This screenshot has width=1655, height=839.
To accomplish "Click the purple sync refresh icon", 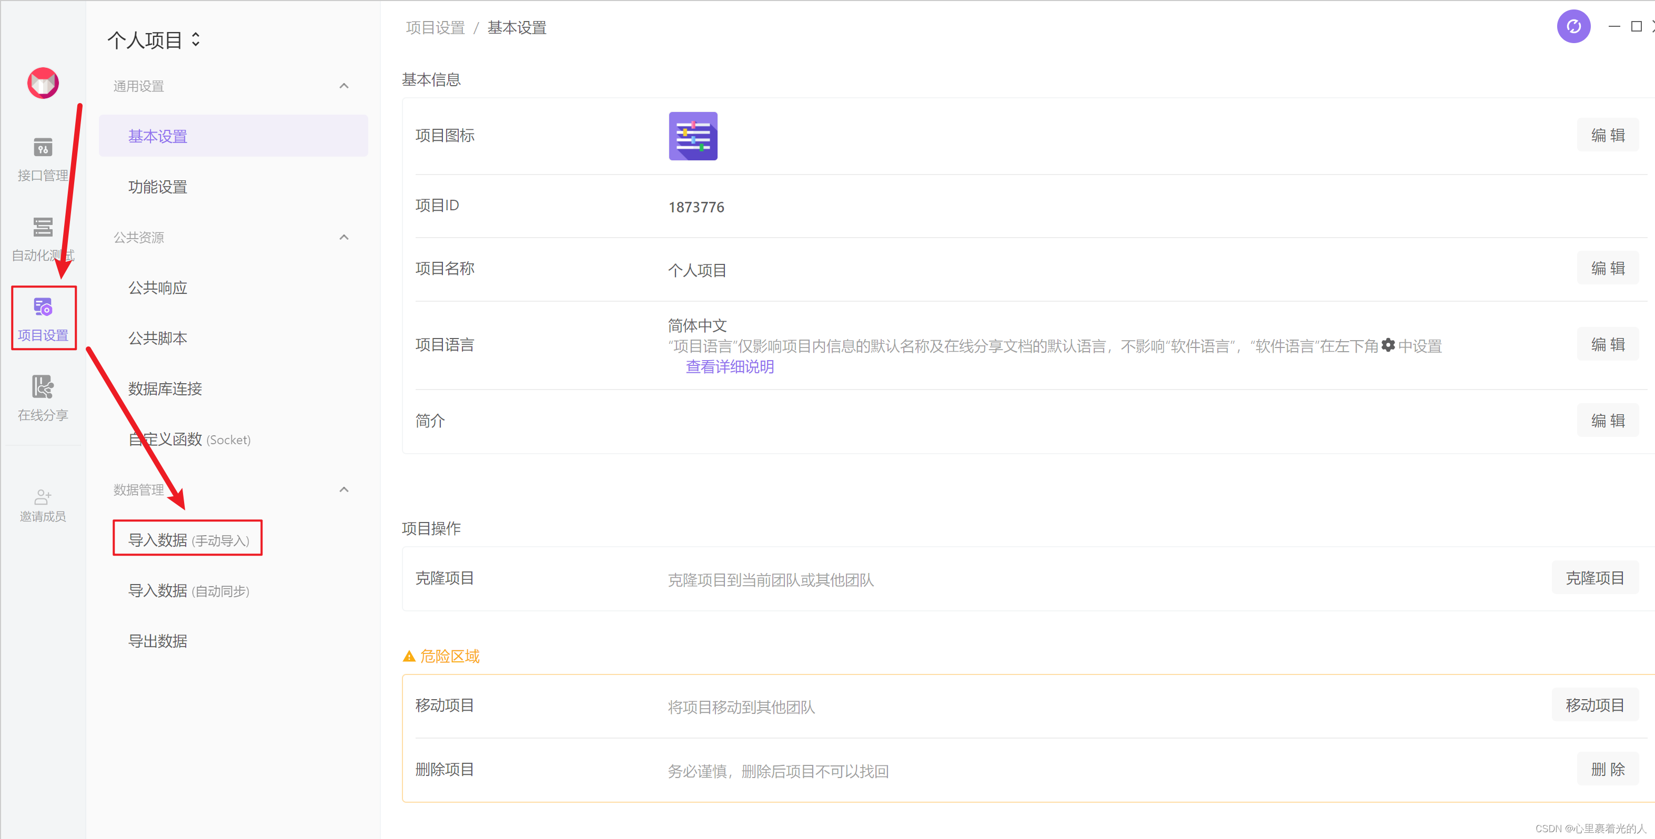I will (x=1573, y=26).
